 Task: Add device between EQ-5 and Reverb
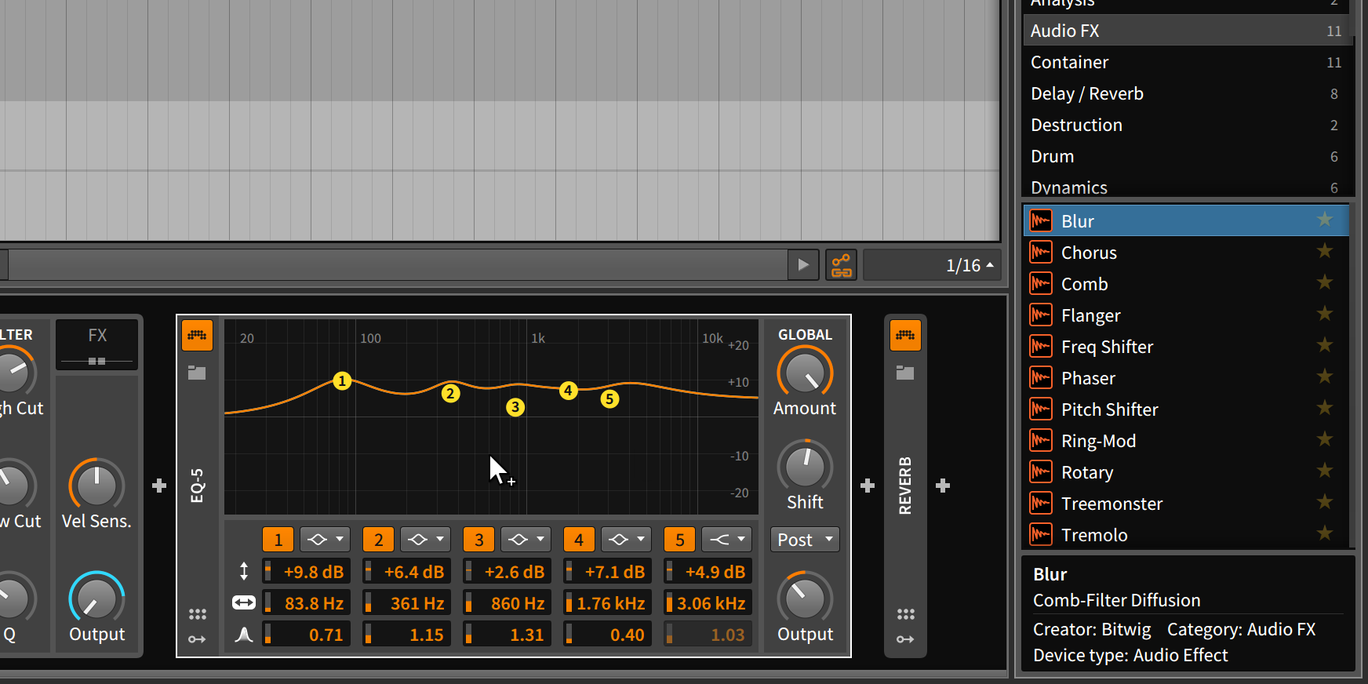[868, 486]
